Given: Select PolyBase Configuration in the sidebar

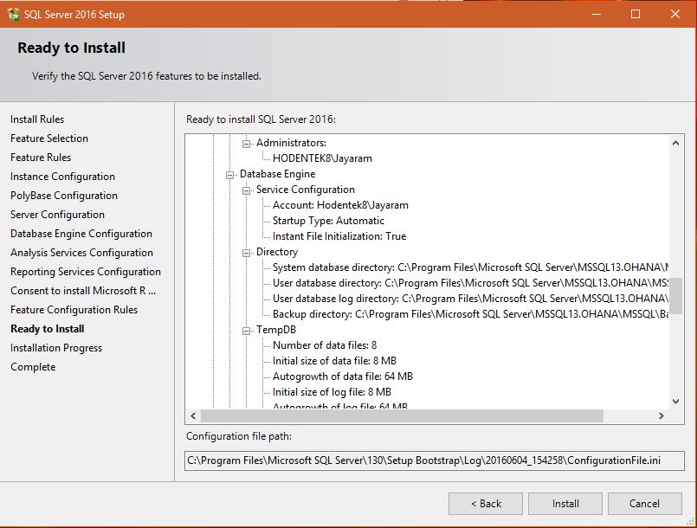Looking at the screenshot, I should click(x=63, y=195).
